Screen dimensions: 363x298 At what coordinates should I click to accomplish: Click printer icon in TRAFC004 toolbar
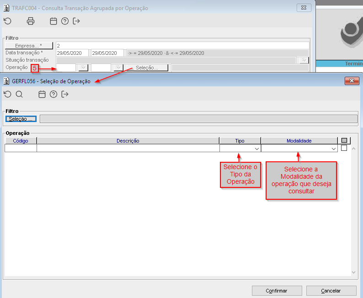pos(31,21)
